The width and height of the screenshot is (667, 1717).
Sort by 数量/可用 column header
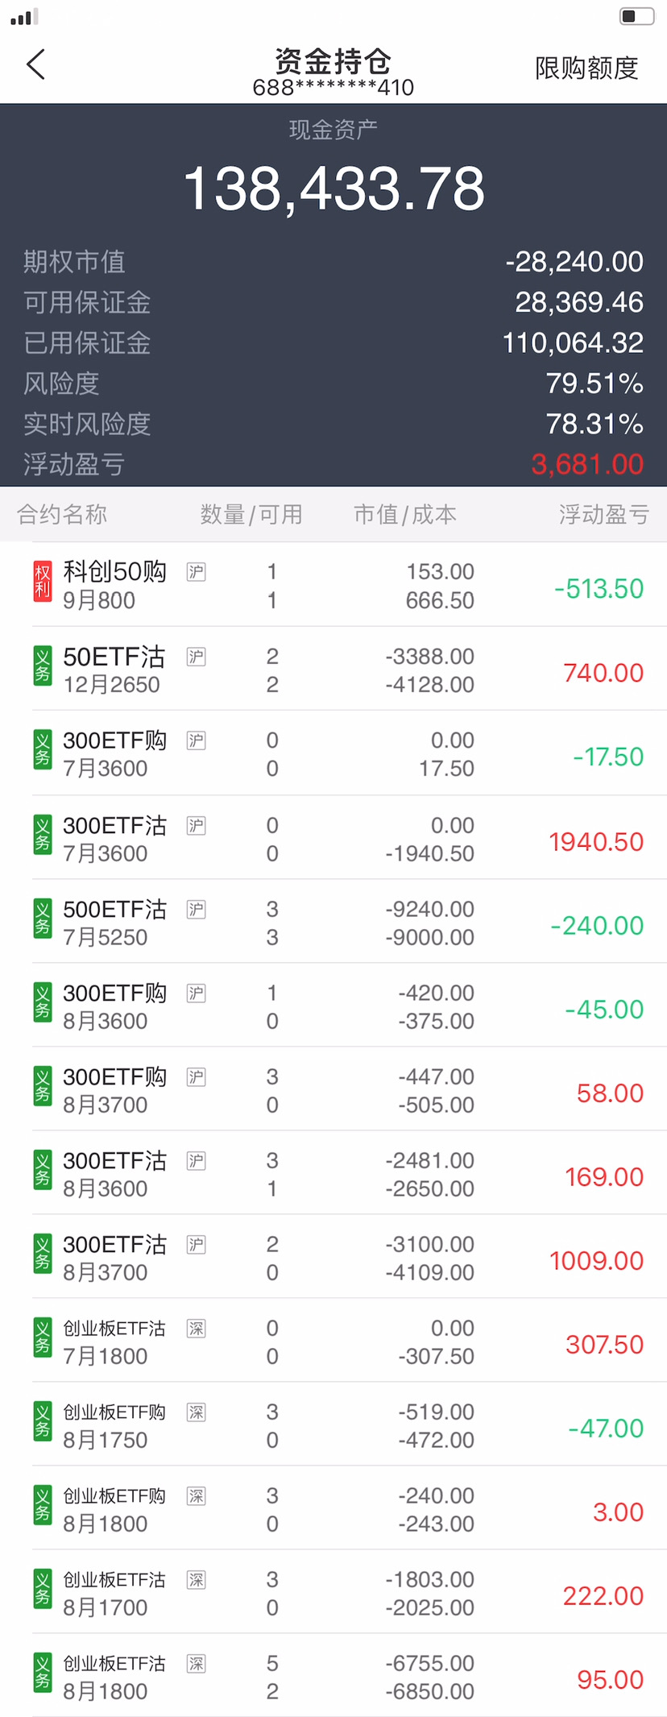pos(251,514)
